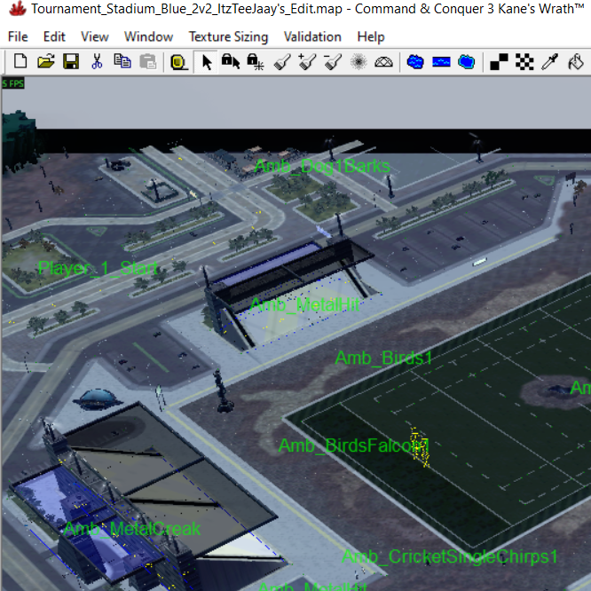Pick the radial feather smooth tool
This screenshot has height=591, width=591.
[x=359, y=61]
